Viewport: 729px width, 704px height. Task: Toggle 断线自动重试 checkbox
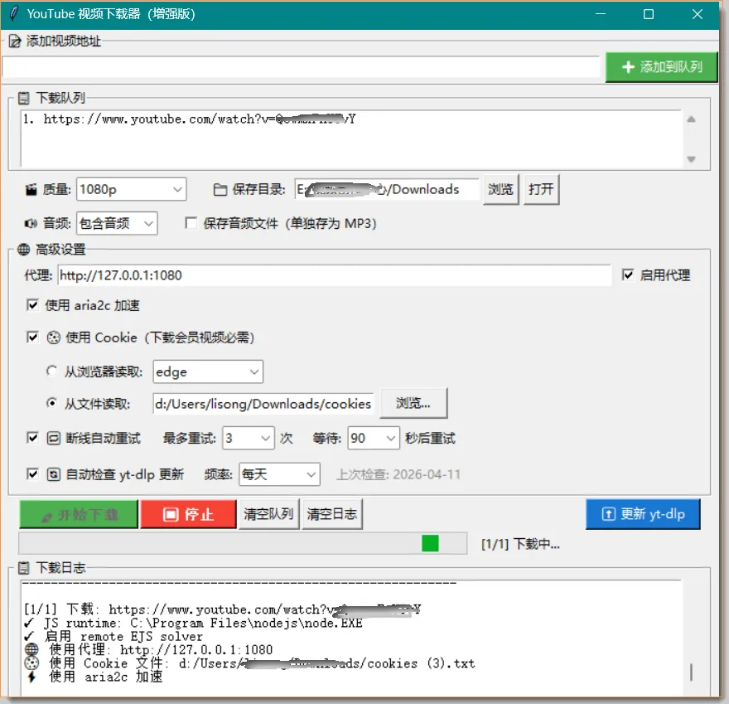[32, 437]
